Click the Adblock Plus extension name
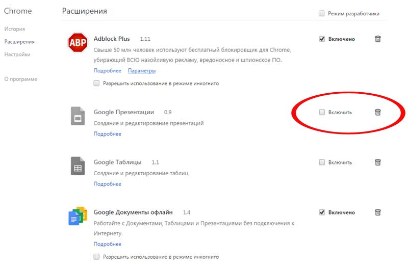408x270 pixels. tap(112, 39)
